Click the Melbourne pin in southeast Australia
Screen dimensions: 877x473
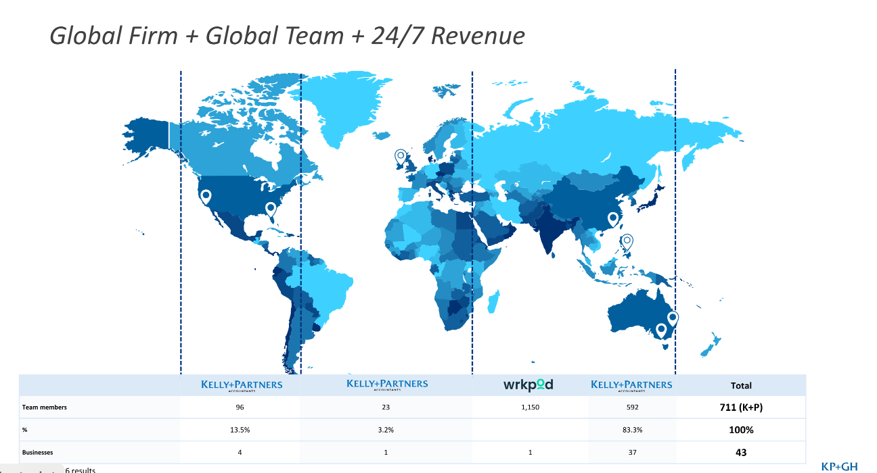(661, 331)
